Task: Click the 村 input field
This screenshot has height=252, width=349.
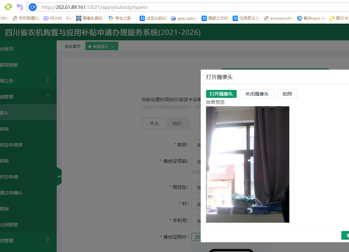Action: 196,204
